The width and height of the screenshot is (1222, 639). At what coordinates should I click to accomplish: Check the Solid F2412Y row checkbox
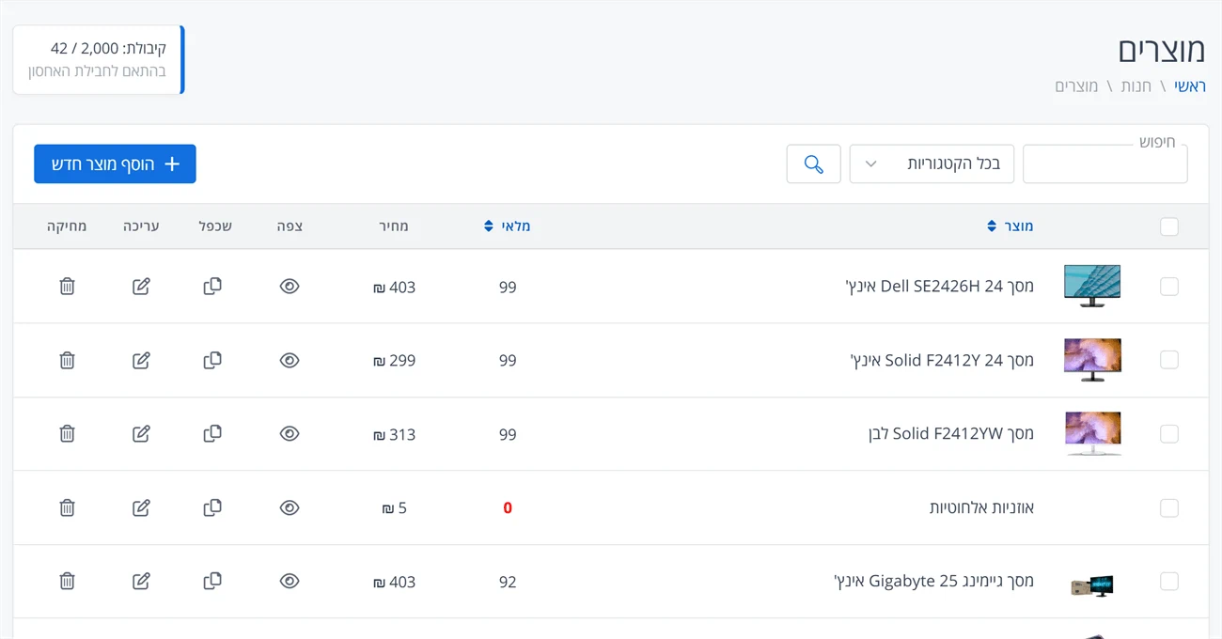[1169, 360]
